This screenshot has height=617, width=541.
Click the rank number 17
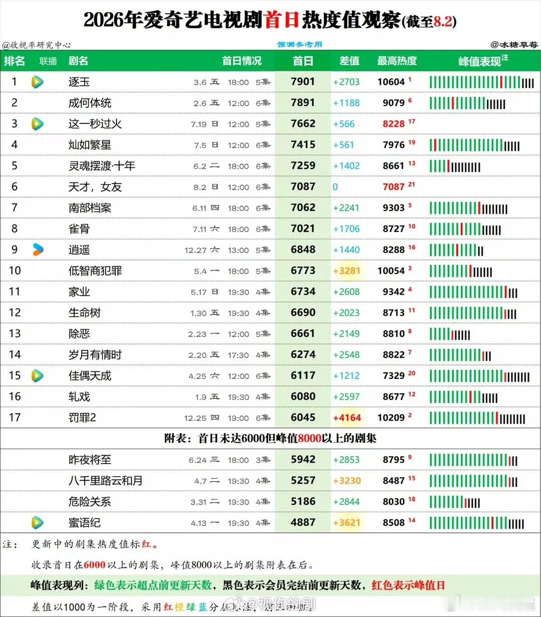click(15, 418)
